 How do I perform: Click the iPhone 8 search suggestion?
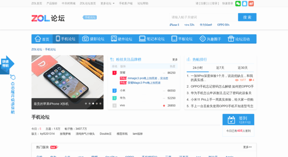click(174, 25)
